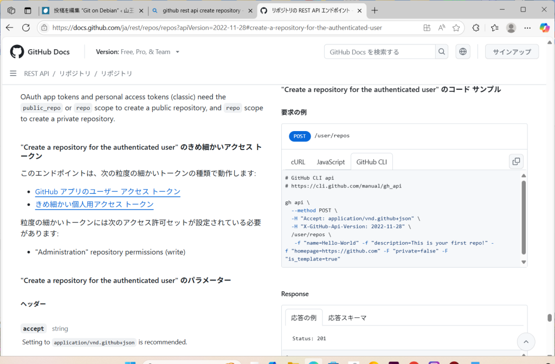Screen dimensions: 555x364
Task: Open Edge settings and more menu
Action: coord(527,28)
